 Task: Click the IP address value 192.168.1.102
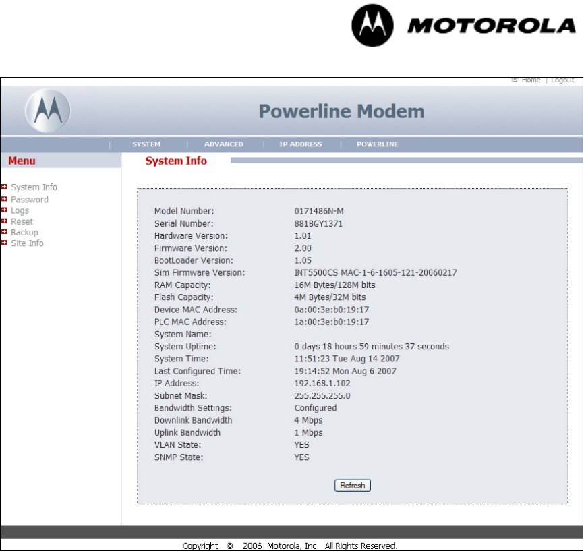[x=322, y=383]
